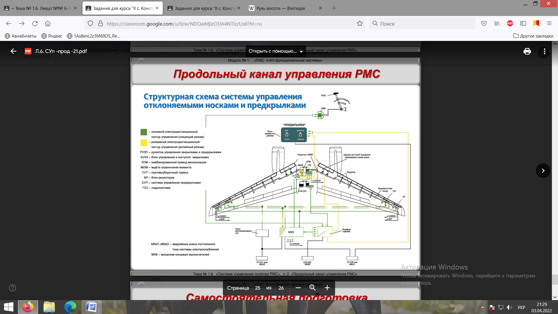
Task: Open the volume control in system tray
Action: coord(509,307)
